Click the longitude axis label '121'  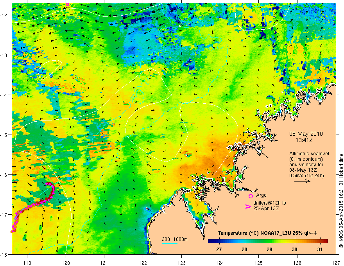pyautogui.click(x=104, y=263)
